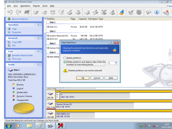This screenshot has height=129, width=172.
Task: Click Cancel in Clear Hard Drive dialog
Action: pos(97,78)
